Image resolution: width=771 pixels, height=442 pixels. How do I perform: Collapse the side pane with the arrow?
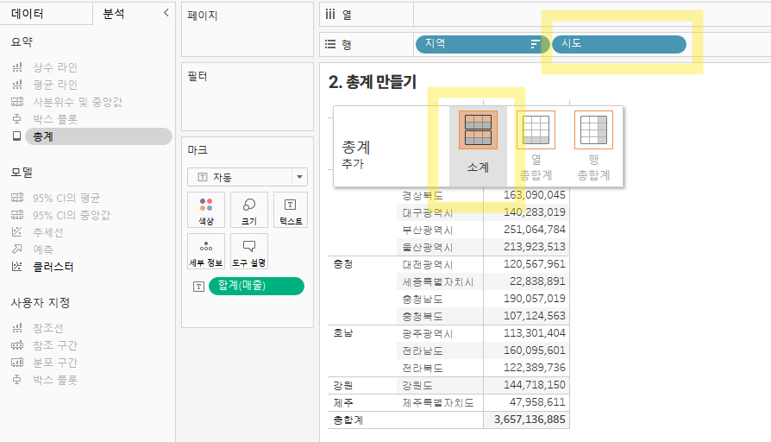click(x=166, y=13)
